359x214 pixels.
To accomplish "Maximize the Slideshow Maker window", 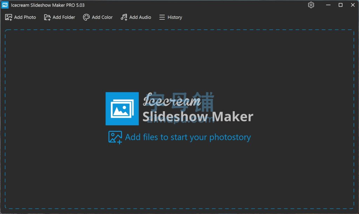I will [340, 5].
